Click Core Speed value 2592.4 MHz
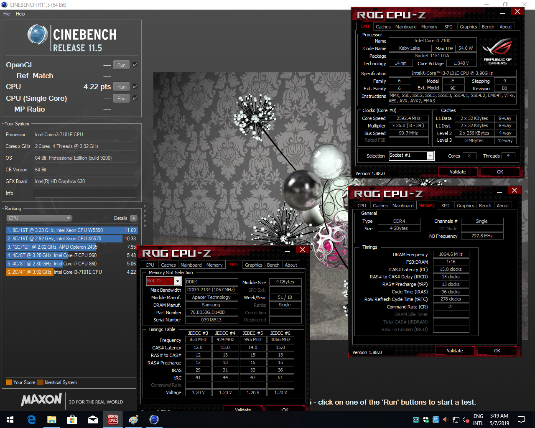The image size is (535, 428). tap(408, 118)
